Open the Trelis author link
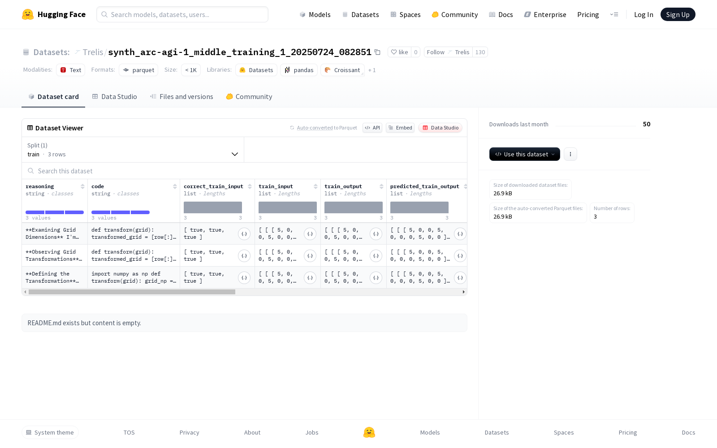The height and width of the screenshot is (448, 717). pos(93,52)
